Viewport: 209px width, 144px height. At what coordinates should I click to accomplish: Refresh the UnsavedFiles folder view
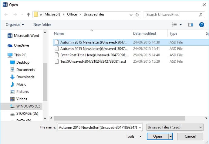coord(137,14)
